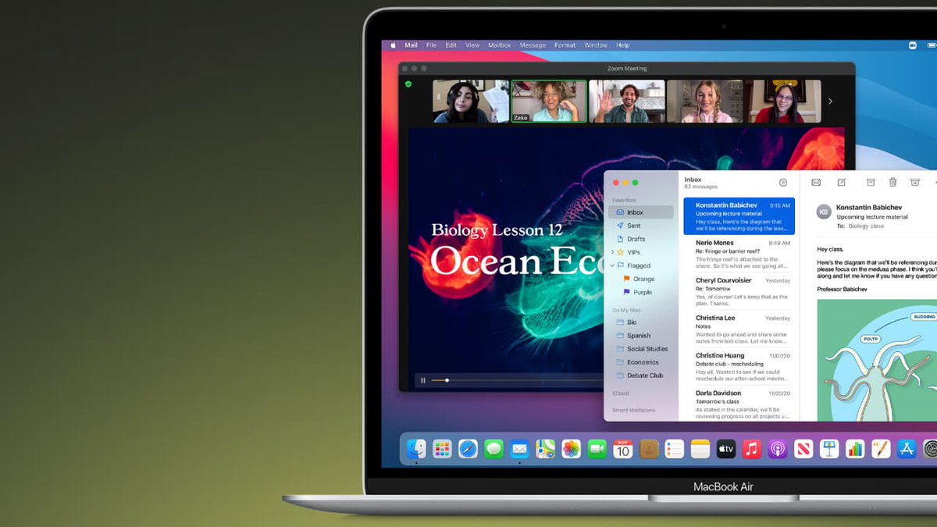Open Messages app in the Dock

click(x=493, y=449)
